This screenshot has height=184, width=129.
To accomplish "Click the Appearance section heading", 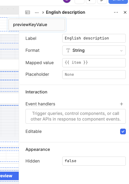I will click(x=38, y=149).
